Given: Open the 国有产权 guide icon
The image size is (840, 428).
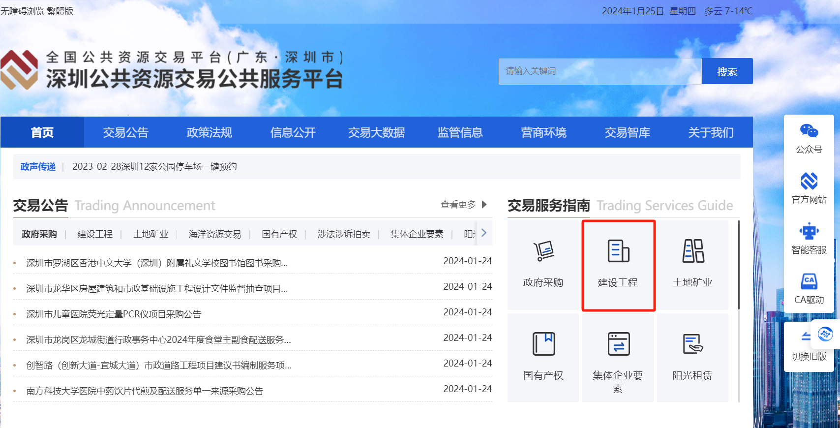Looking at the screenshot, I should pos(543,344).
